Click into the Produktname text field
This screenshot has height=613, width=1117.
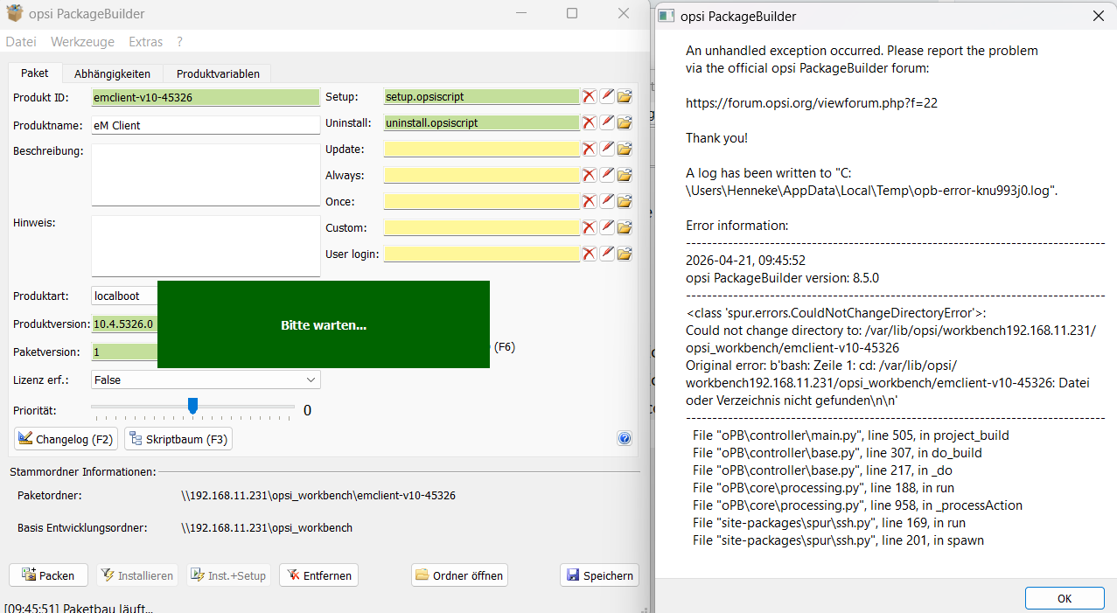[x=206, y=125]
